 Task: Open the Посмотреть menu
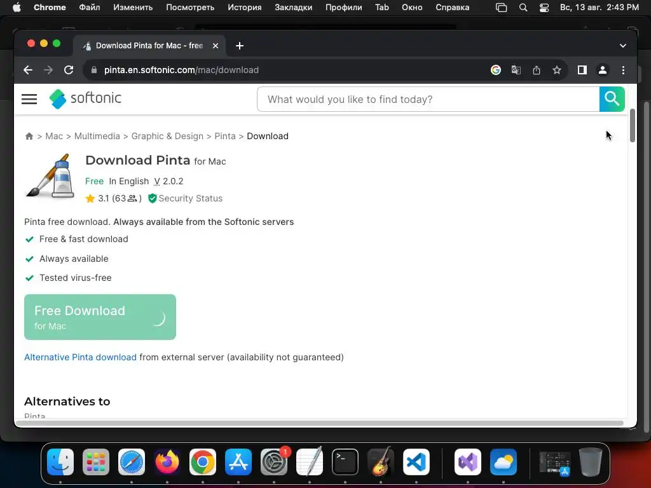190,8
